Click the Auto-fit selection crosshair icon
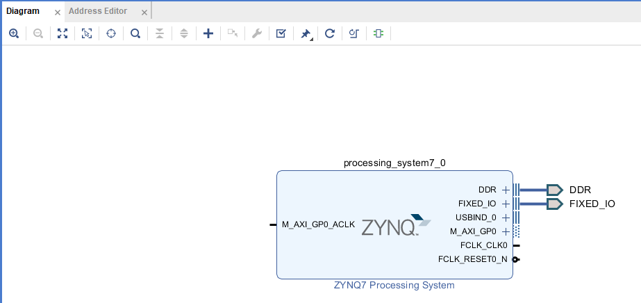The width and height of the screenshot is (641, 303). [x=111, y=33]
